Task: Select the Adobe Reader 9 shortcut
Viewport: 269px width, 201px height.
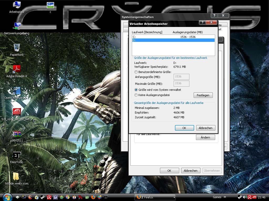Action: (x=17, y=71)
